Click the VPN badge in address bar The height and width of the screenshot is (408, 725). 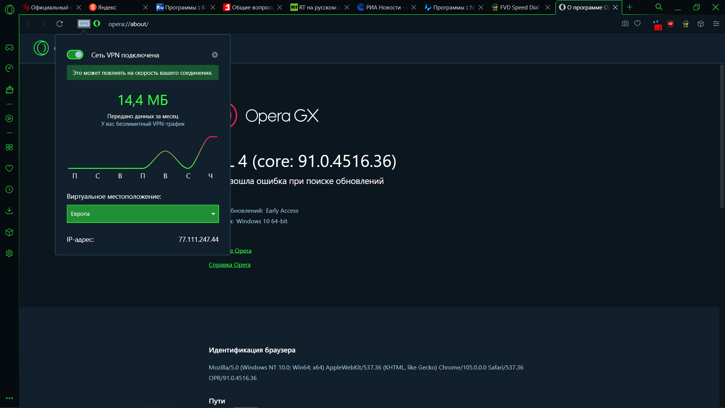(x=84, y=24)
